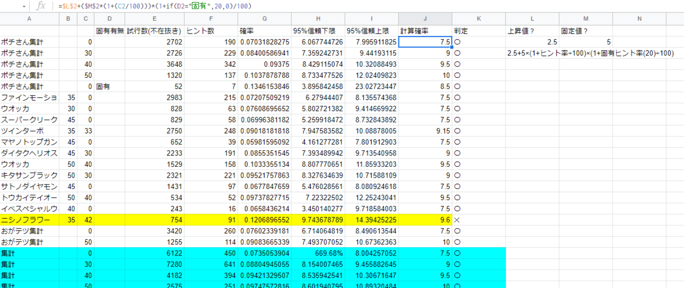Select column A header
Viewport: 684px width, 288px height.
click(29, 19)
